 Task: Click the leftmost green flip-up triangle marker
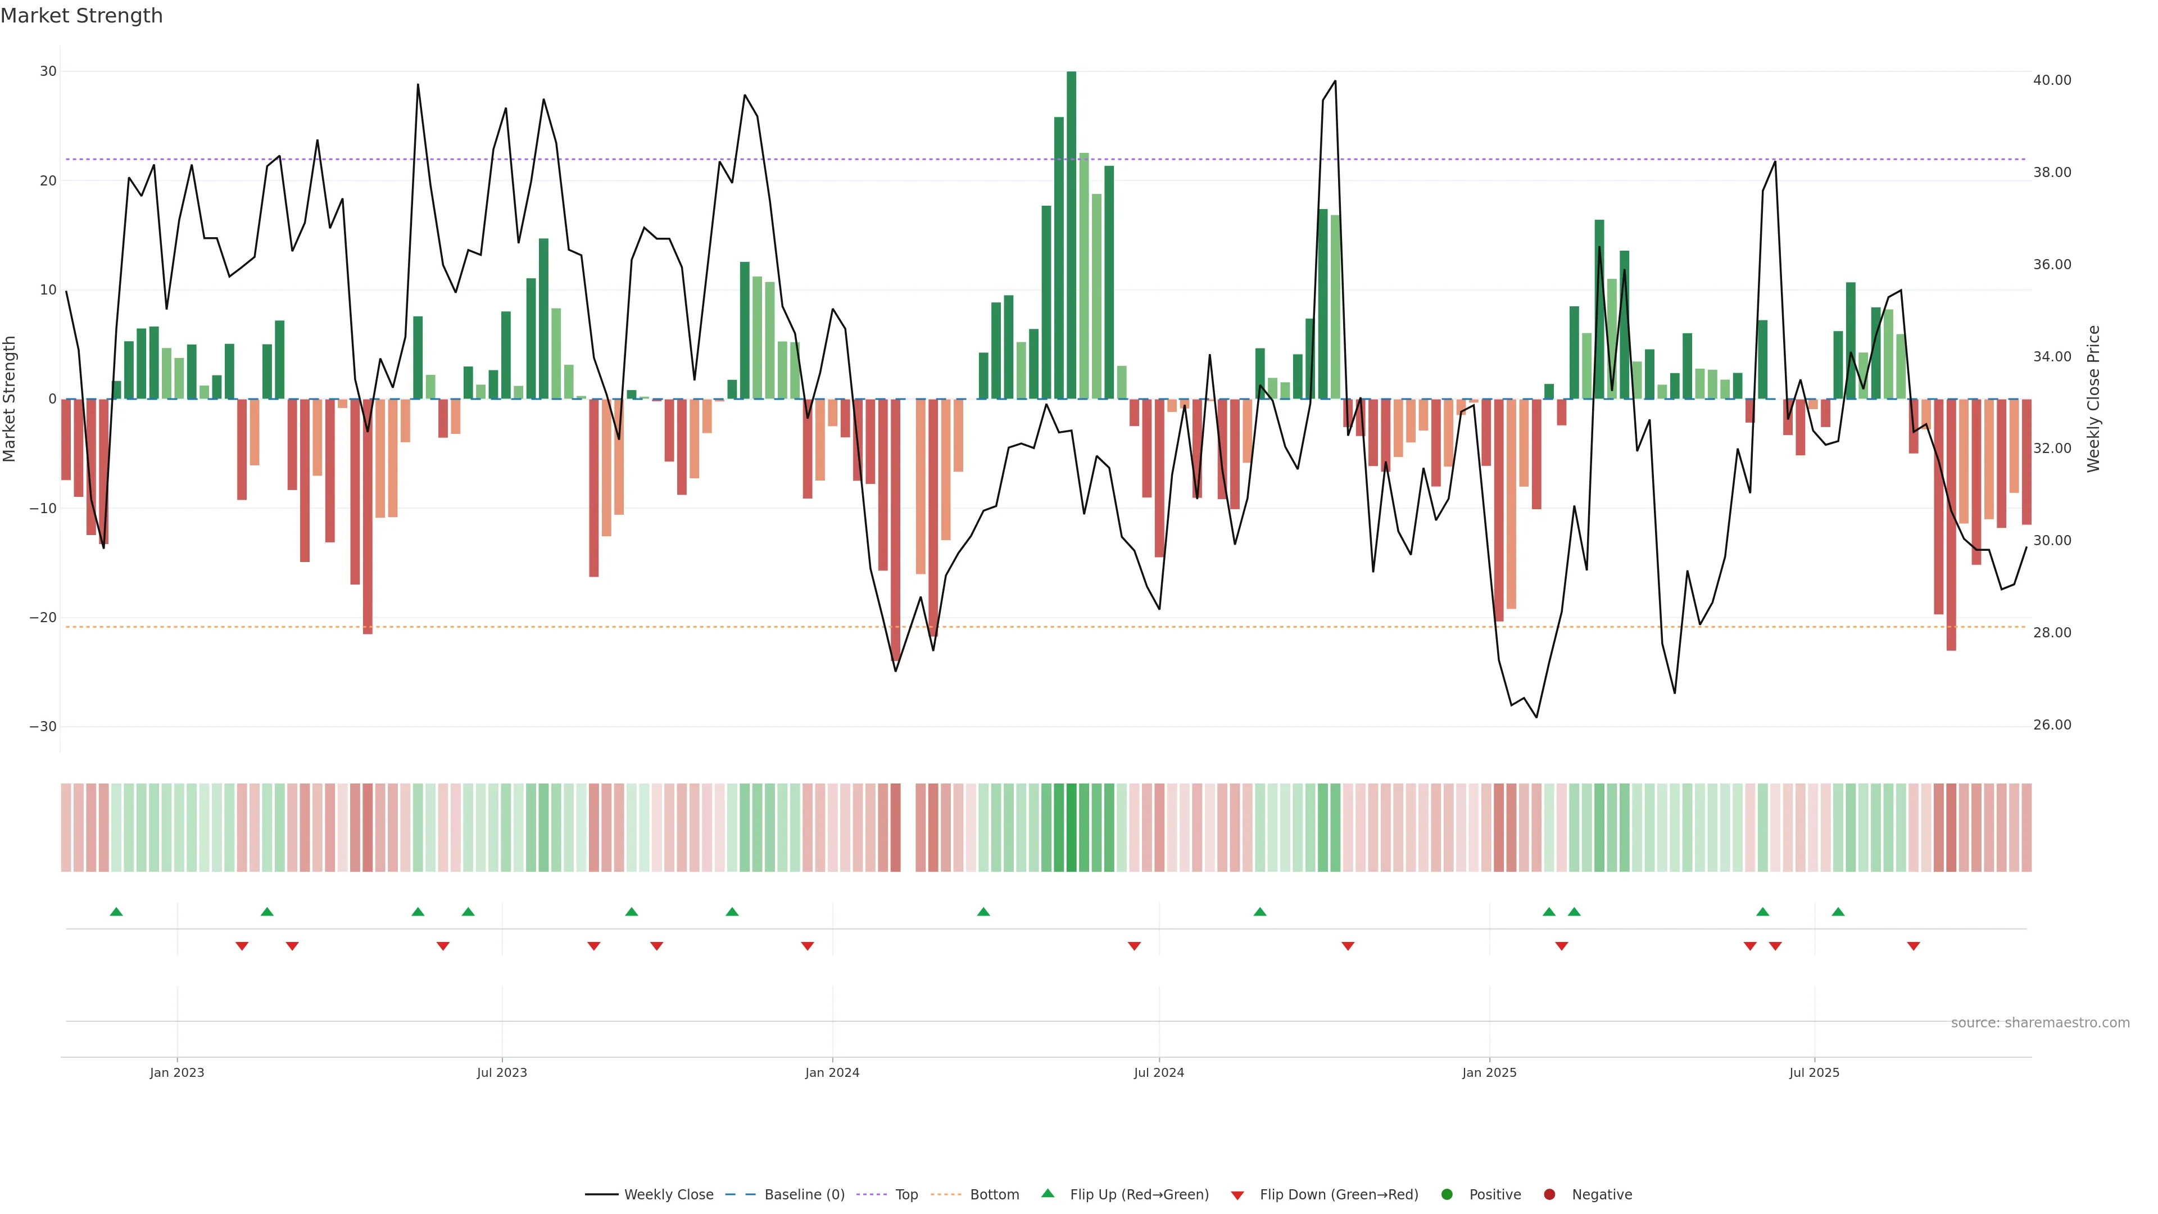(116, 912)
